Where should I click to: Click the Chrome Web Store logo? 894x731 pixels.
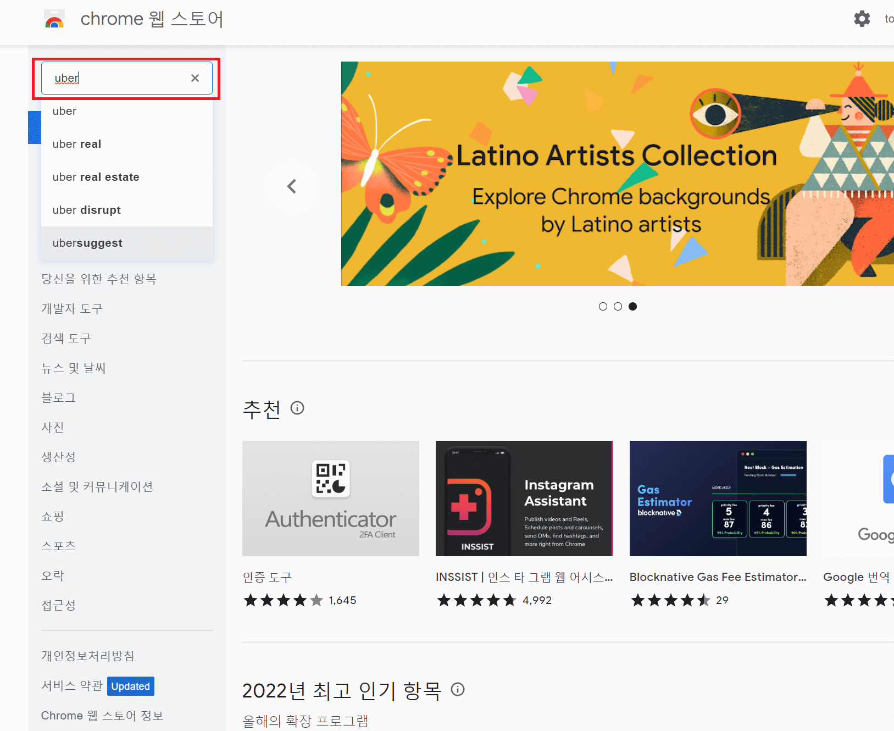(54, 19)
